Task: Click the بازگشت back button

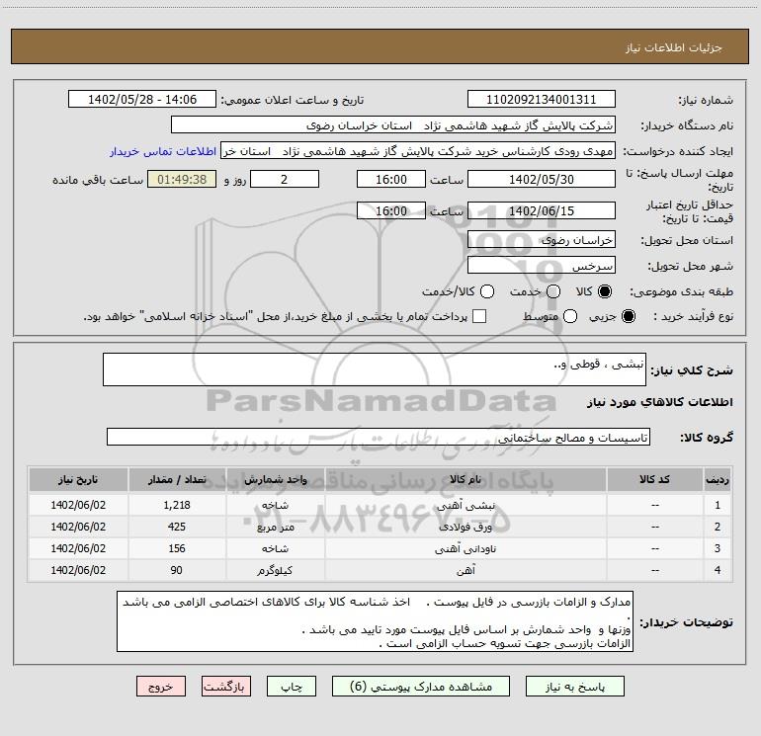Action: [226, 687]
